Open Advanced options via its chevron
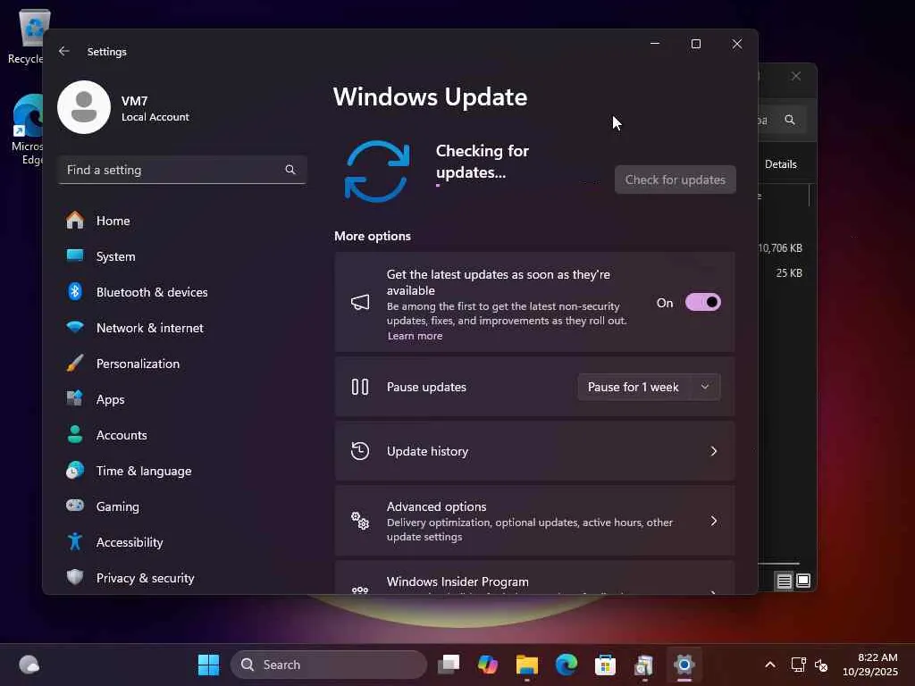 pyautogui.click(x=713, y=521)
